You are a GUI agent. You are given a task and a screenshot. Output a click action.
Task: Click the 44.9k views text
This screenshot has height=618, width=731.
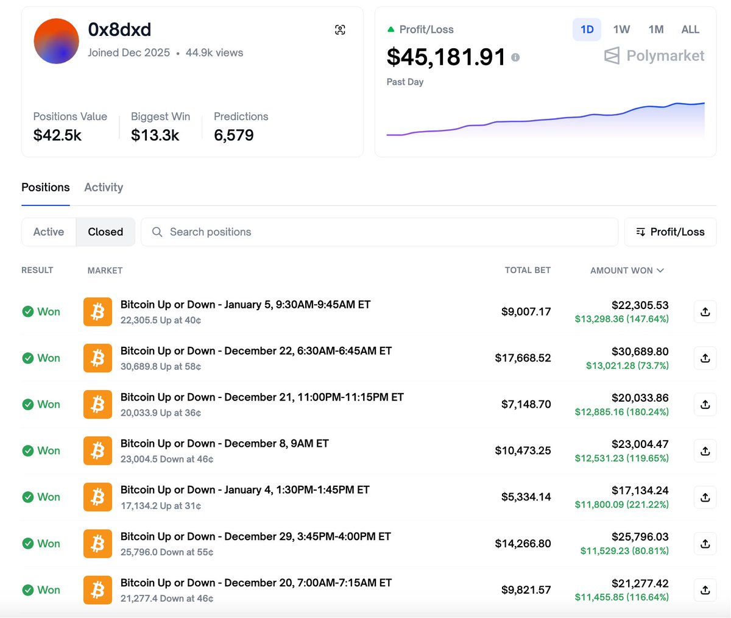(214, 53)
